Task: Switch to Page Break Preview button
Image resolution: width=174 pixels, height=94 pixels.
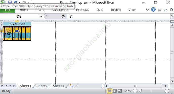Action: 120,91
